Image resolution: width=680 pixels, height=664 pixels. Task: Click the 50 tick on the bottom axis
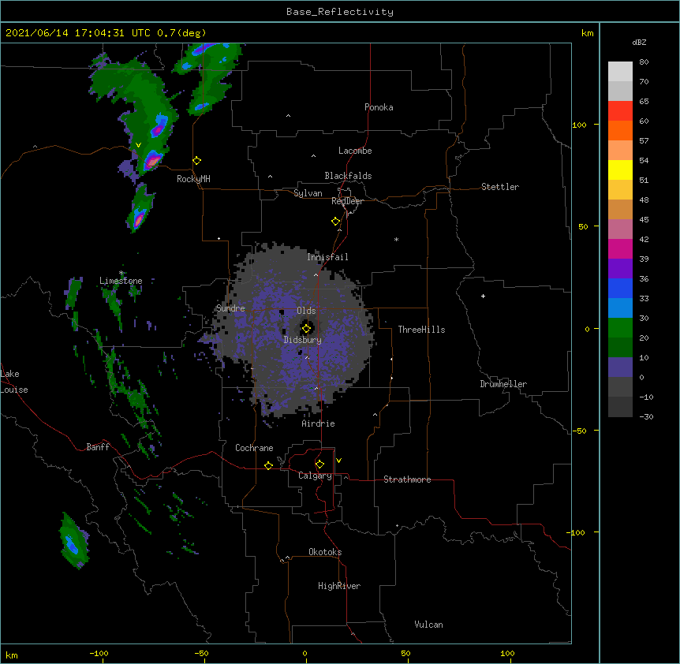pyautogui.click(x=405, y=653)
